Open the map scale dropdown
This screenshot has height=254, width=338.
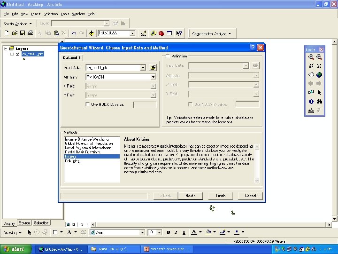(132, 33)
